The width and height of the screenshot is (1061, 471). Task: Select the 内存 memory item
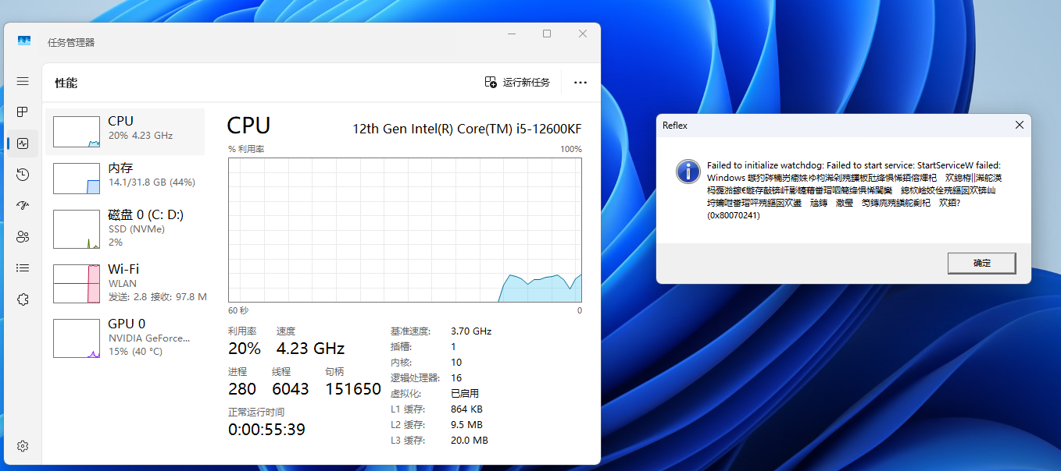click(x=125, y=178)
